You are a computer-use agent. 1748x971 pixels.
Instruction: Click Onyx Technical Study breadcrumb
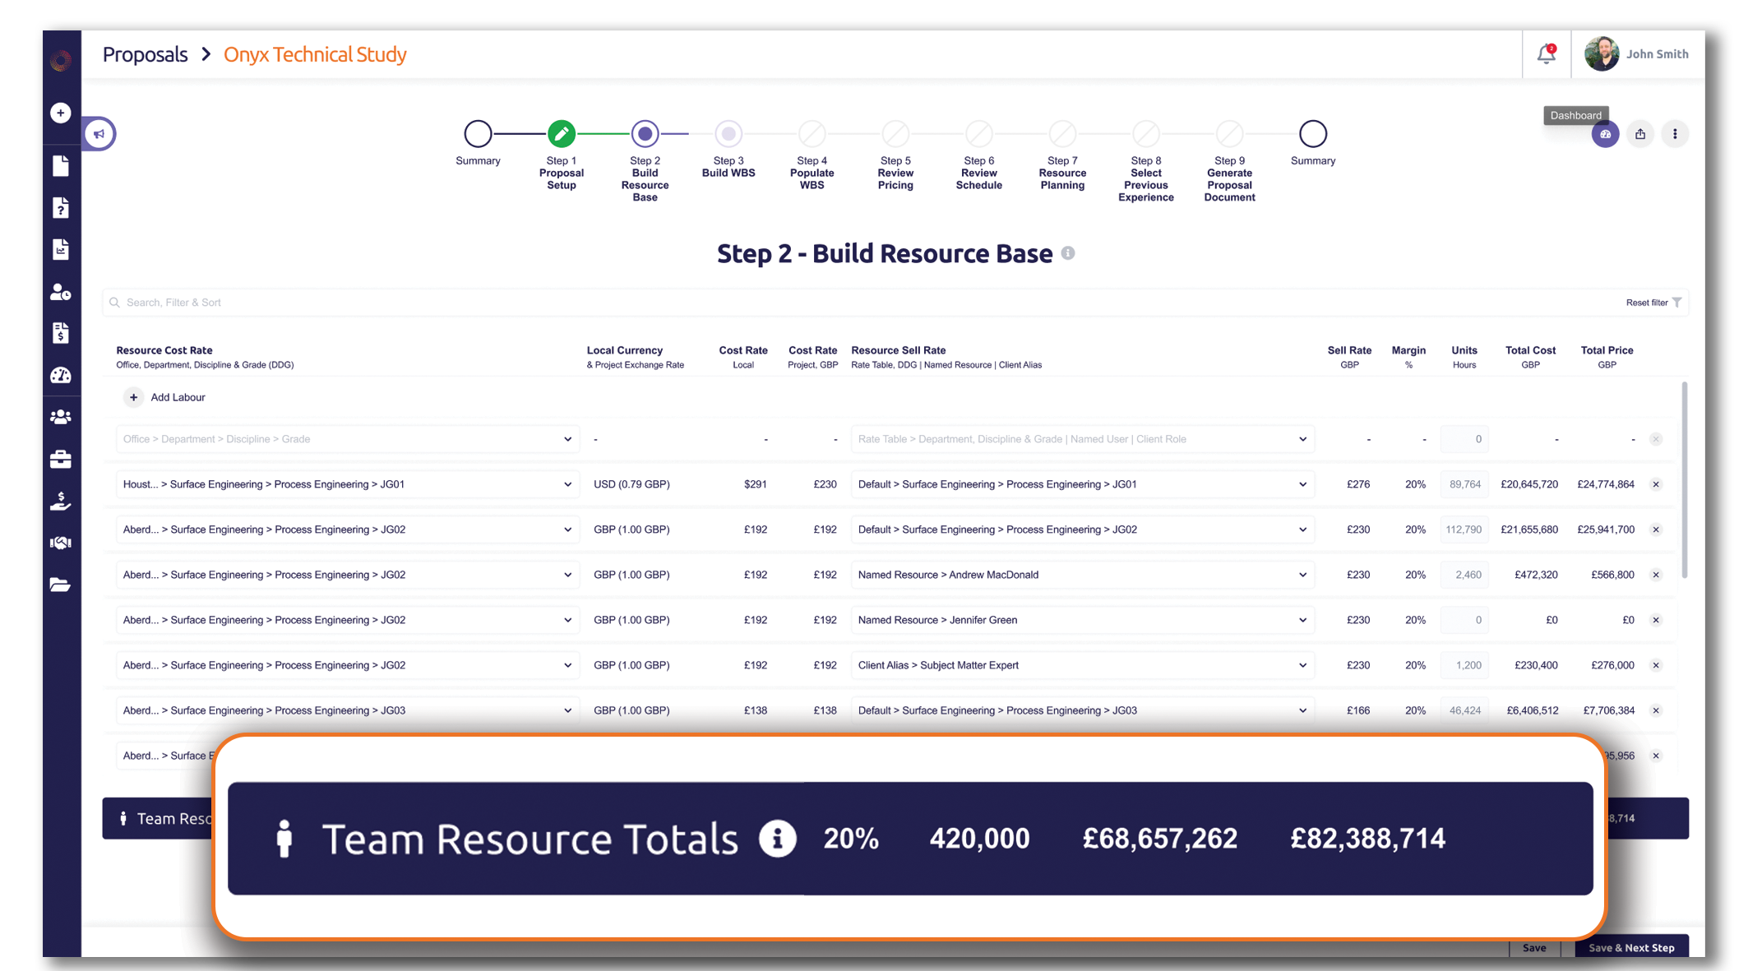pyautogui.click(x=315, y=54)
